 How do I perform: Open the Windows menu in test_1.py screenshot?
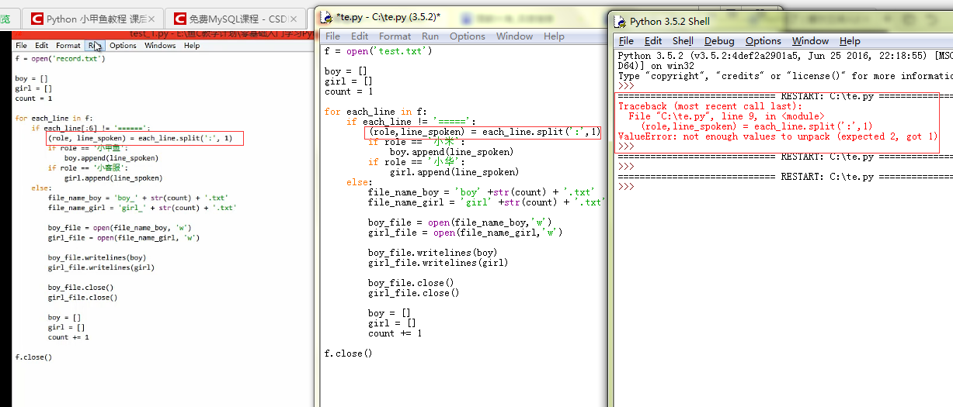click(160, 46)
